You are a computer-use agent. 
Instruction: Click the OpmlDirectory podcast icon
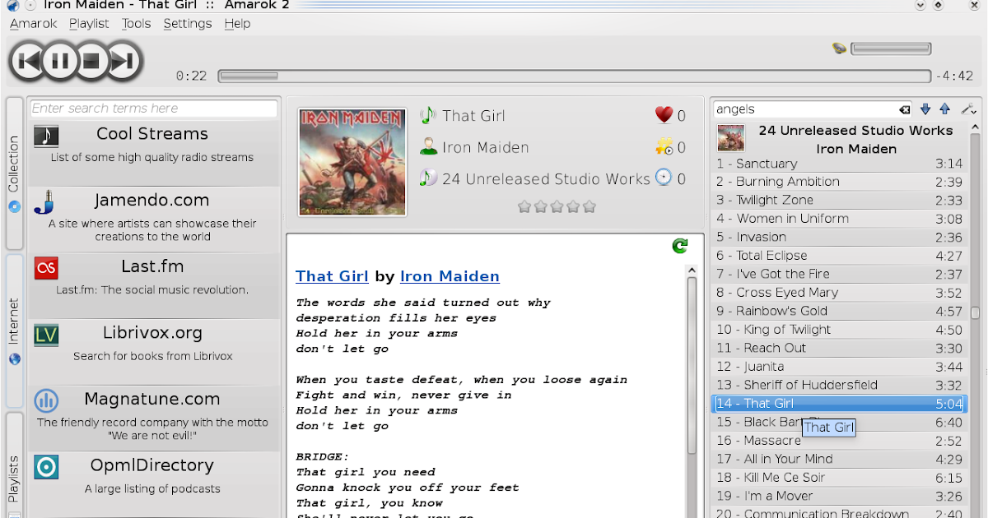coord(46,467)
